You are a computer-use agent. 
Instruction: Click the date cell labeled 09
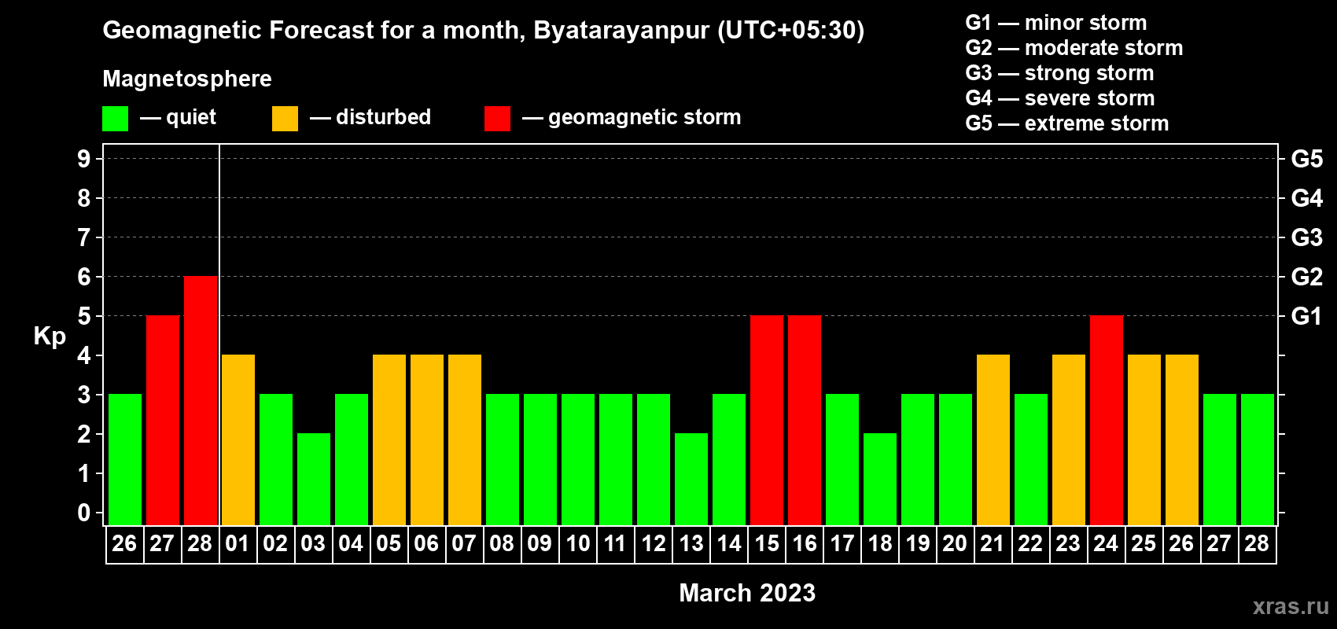click(540, 544)
